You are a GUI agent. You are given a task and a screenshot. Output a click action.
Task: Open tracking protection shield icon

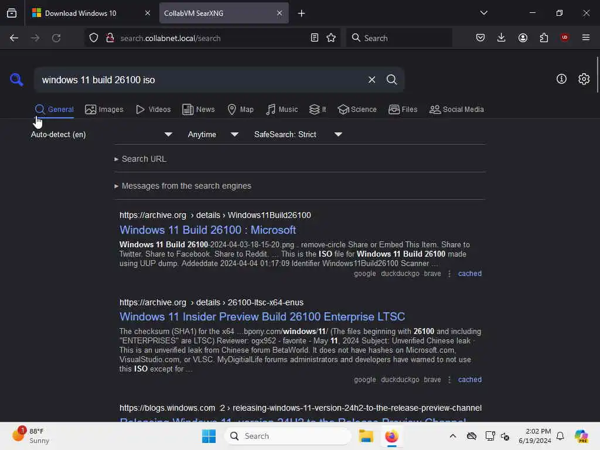click(94, 38)
